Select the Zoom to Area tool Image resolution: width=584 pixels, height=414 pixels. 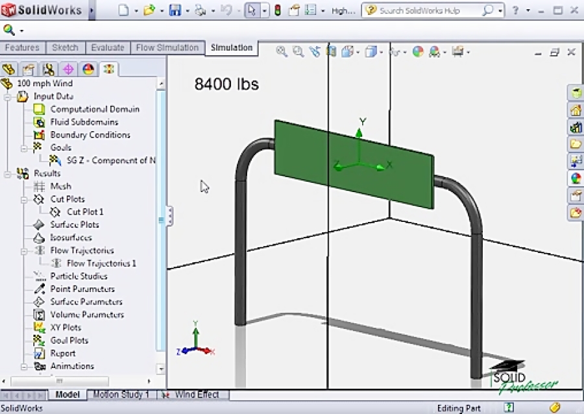coord(298,52)
